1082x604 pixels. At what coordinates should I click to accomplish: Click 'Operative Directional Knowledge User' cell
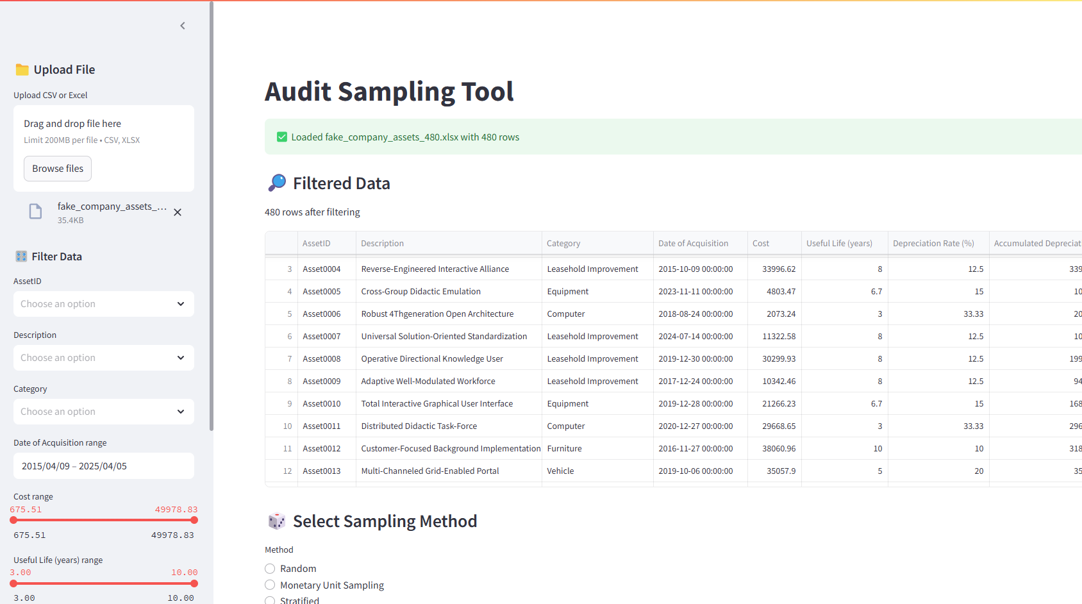pos(449,358)
